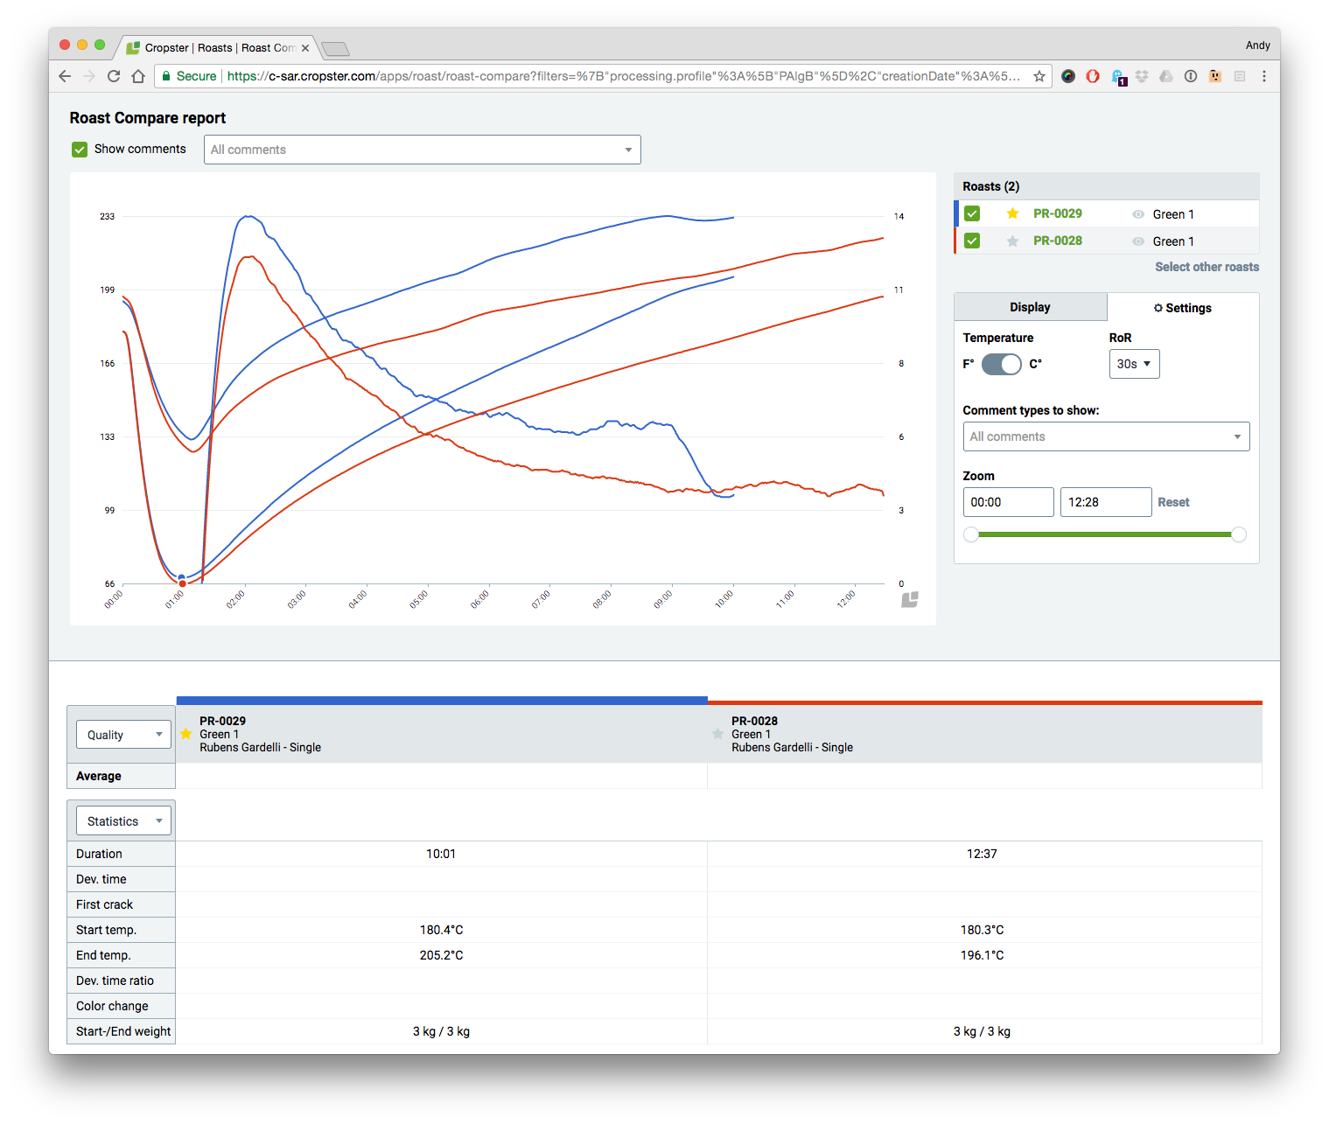Screen dimensions: 1329x1124
Task: Uncheck the Show comments checkbox
Action: coord(80,150)
